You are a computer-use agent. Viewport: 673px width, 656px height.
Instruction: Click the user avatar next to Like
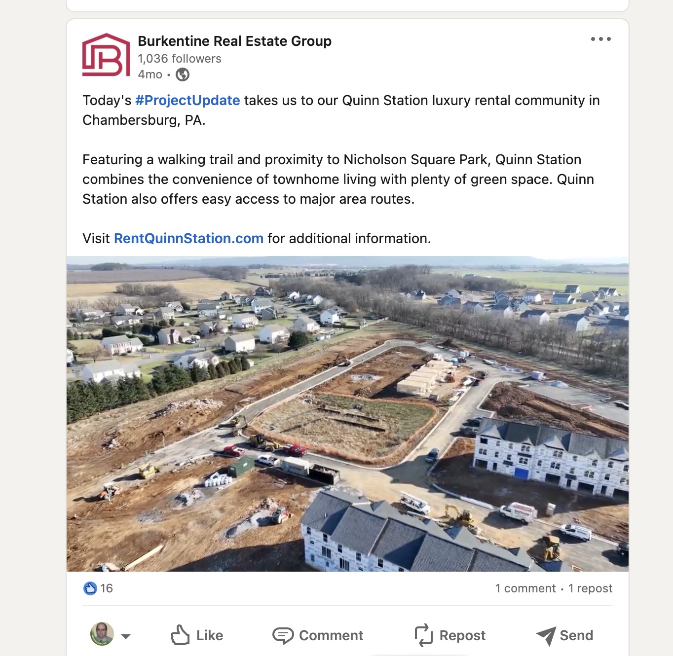click(x=102, y=634)
